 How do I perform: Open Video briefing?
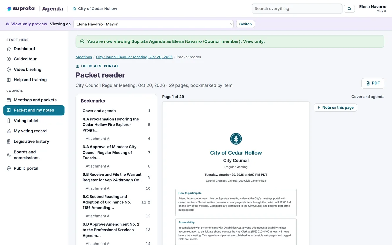pyautogui.click(x=34, y=70)
